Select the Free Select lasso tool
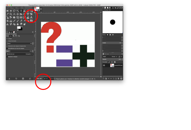191x130 pixels. point(14,11)
